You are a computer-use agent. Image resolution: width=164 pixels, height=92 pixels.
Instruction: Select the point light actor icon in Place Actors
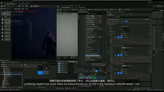[3, 30]
